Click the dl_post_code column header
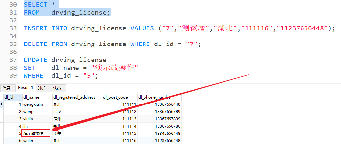This screenshot has height=149, width=341. (x=120, y=97)
